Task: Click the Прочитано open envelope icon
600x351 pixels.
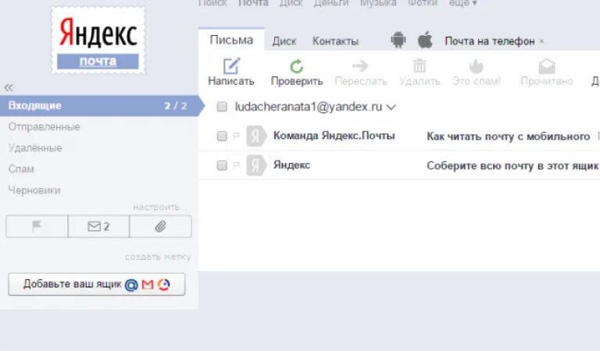Action: tap(547, 66)
